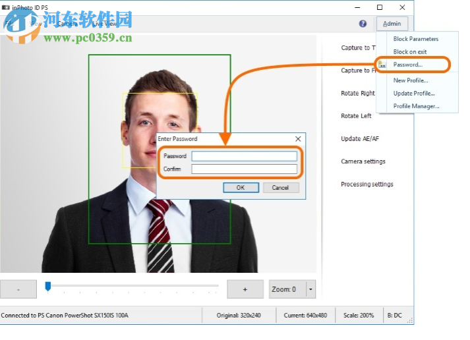Maximize the inPhoto ID PS window

point(380,7)
